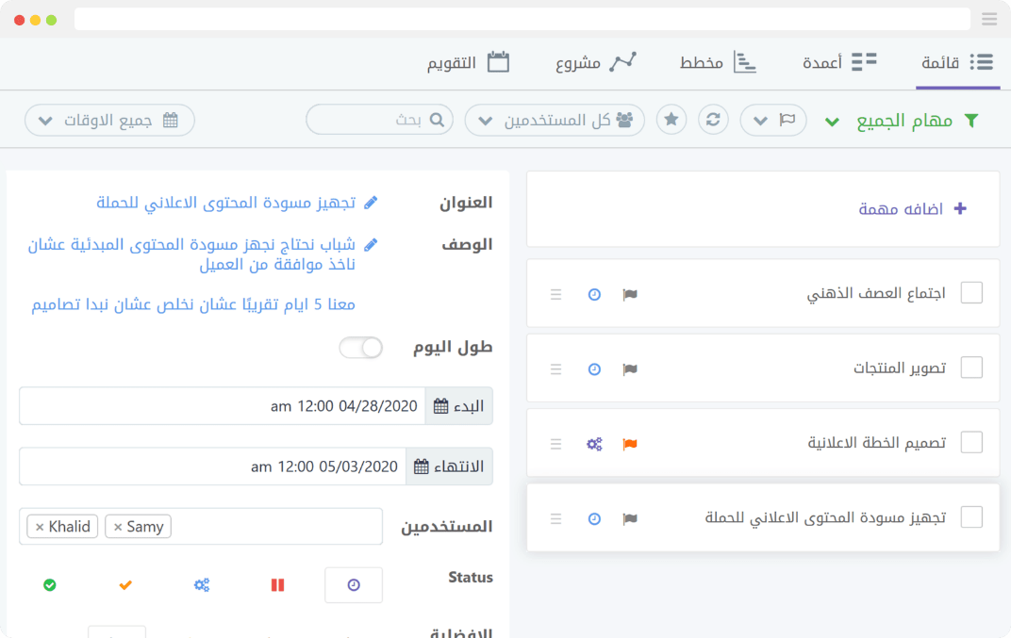1011x638 pixels.
Task: Click the orange flag on تصميم الخطة الاعلانية
Action: [x=630, y=444]
